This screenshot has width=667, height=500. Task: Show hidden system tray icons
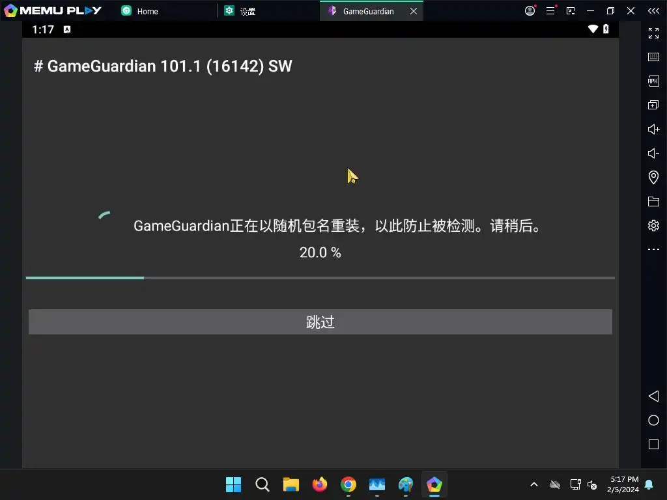pyautogui.click(x=534, y=484)
